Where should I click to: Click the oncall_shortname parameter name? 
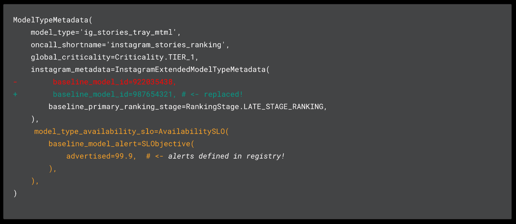[x=66, y=45]
